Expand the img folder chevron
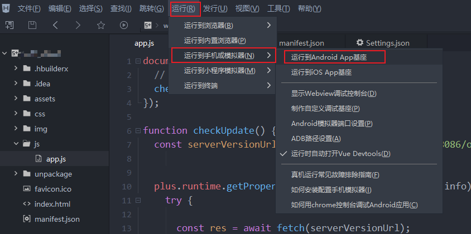Image resolution: width=471 pixels, height=234 pixels. click(16, 129)
